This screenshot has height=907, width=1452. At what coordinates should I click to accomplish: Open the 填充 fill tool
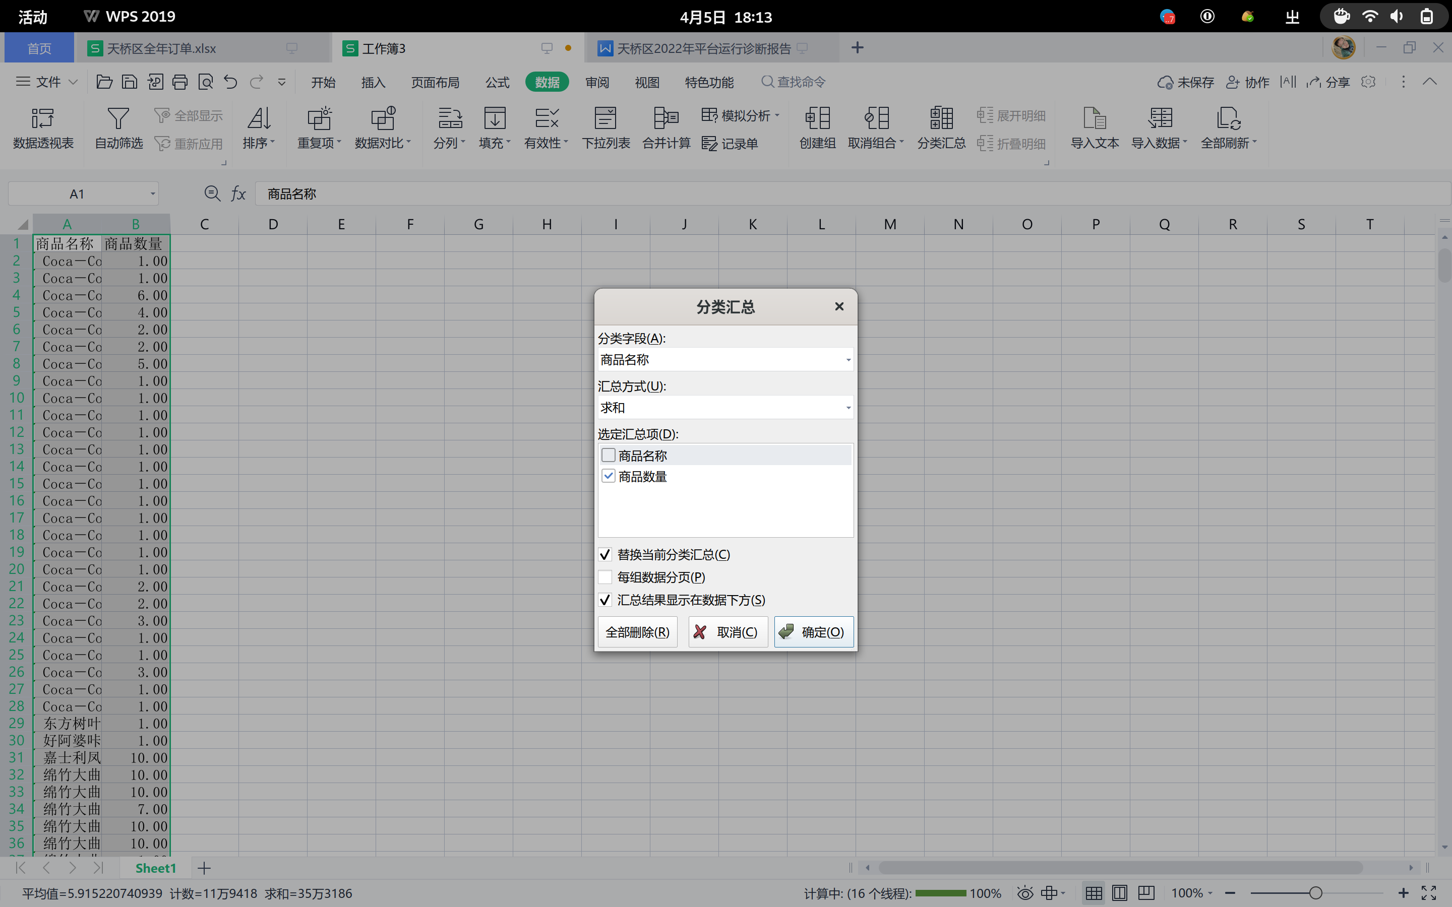point(495,128)
